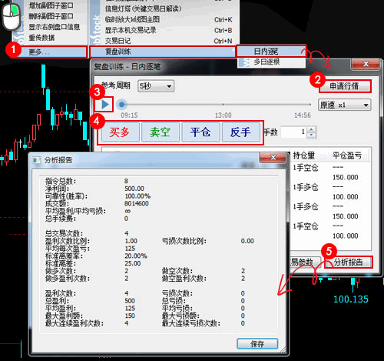This screenshot has height=361, width=384.
Task: Select the 信息灯塔 menu item
Action: [164, 8]
